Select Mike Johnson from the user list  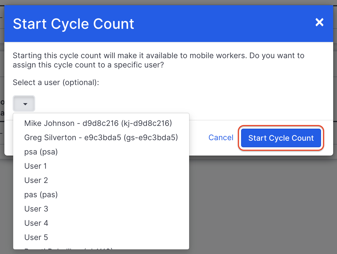pos(98,123)
